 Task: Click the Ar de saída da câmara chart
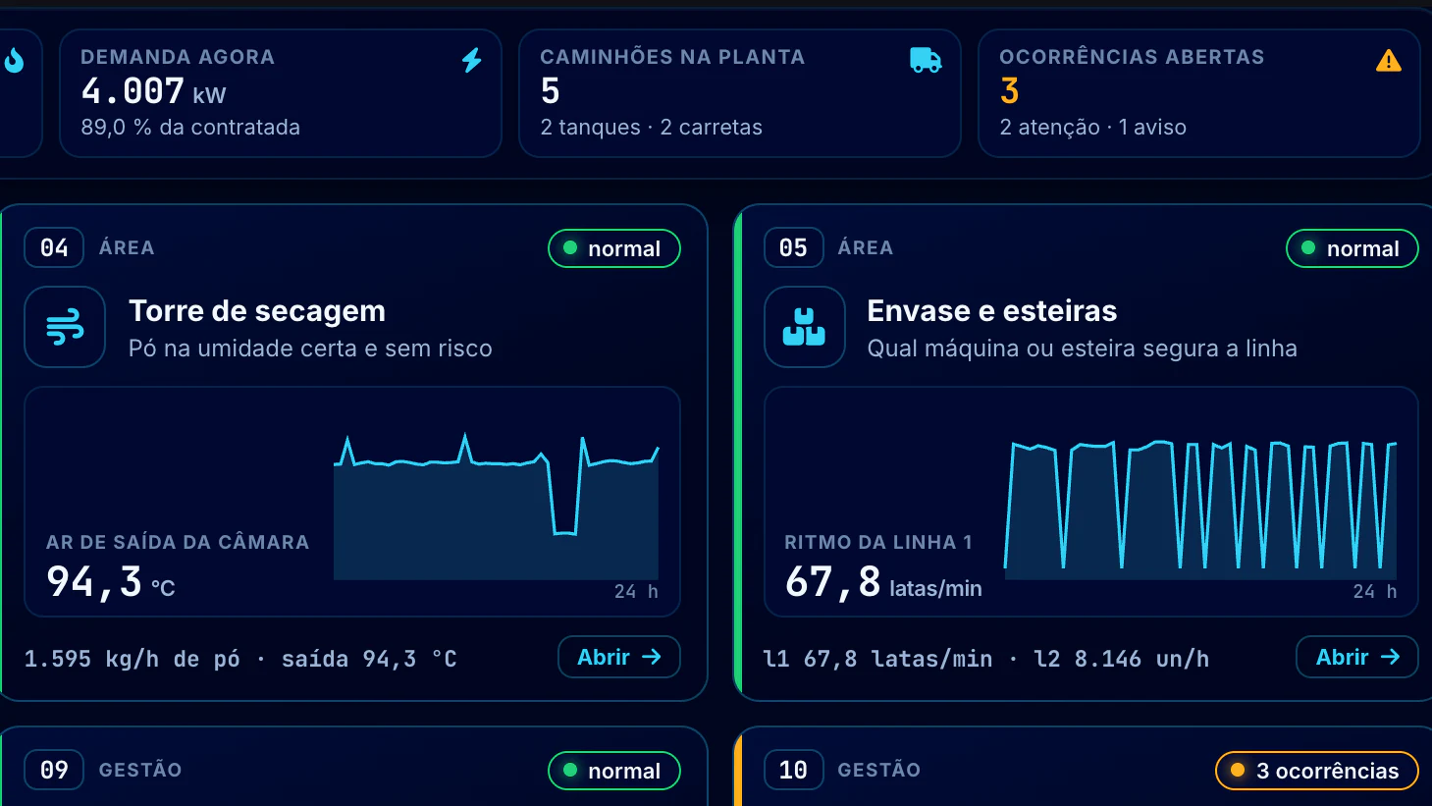coord(496,507)
